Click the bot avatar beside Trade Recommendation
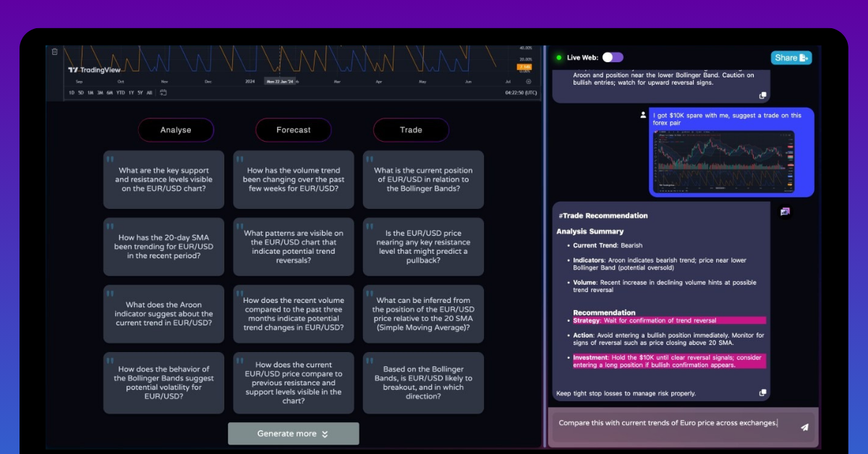Screen dimensions: 868x454 [x=785, y=211]
